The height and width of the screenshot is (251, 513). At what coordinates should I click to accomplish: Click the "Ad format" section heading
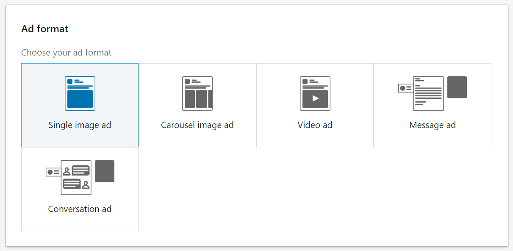(x=44, y=29)
